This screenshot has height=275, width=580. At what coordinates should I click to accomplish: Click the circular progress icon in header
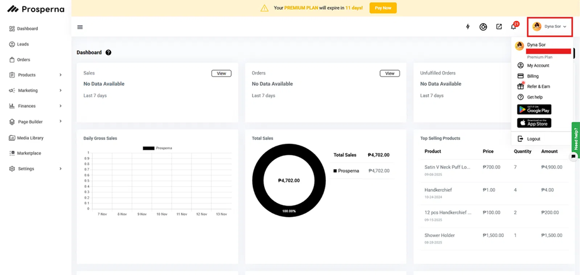click(483, 27)
